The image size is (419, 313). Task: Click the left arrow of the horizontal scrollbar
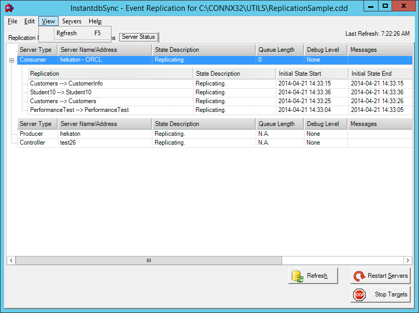click(10, 260)
